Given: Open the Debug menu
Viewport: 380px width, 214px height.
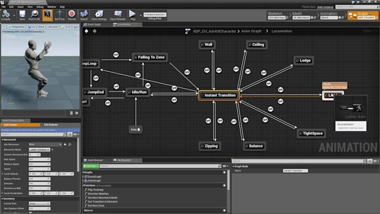Looking at the screenshot, I should click(40, 7).
